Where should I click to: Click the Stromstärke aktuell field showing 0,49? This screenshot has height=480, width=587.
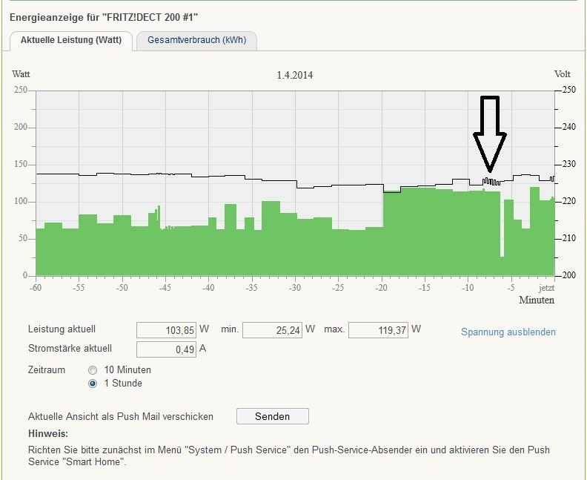tap(166, 349)
